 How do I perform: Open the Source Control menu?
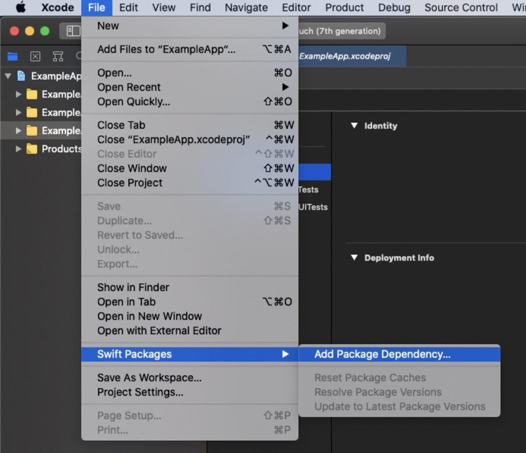(x=461, y=7)
